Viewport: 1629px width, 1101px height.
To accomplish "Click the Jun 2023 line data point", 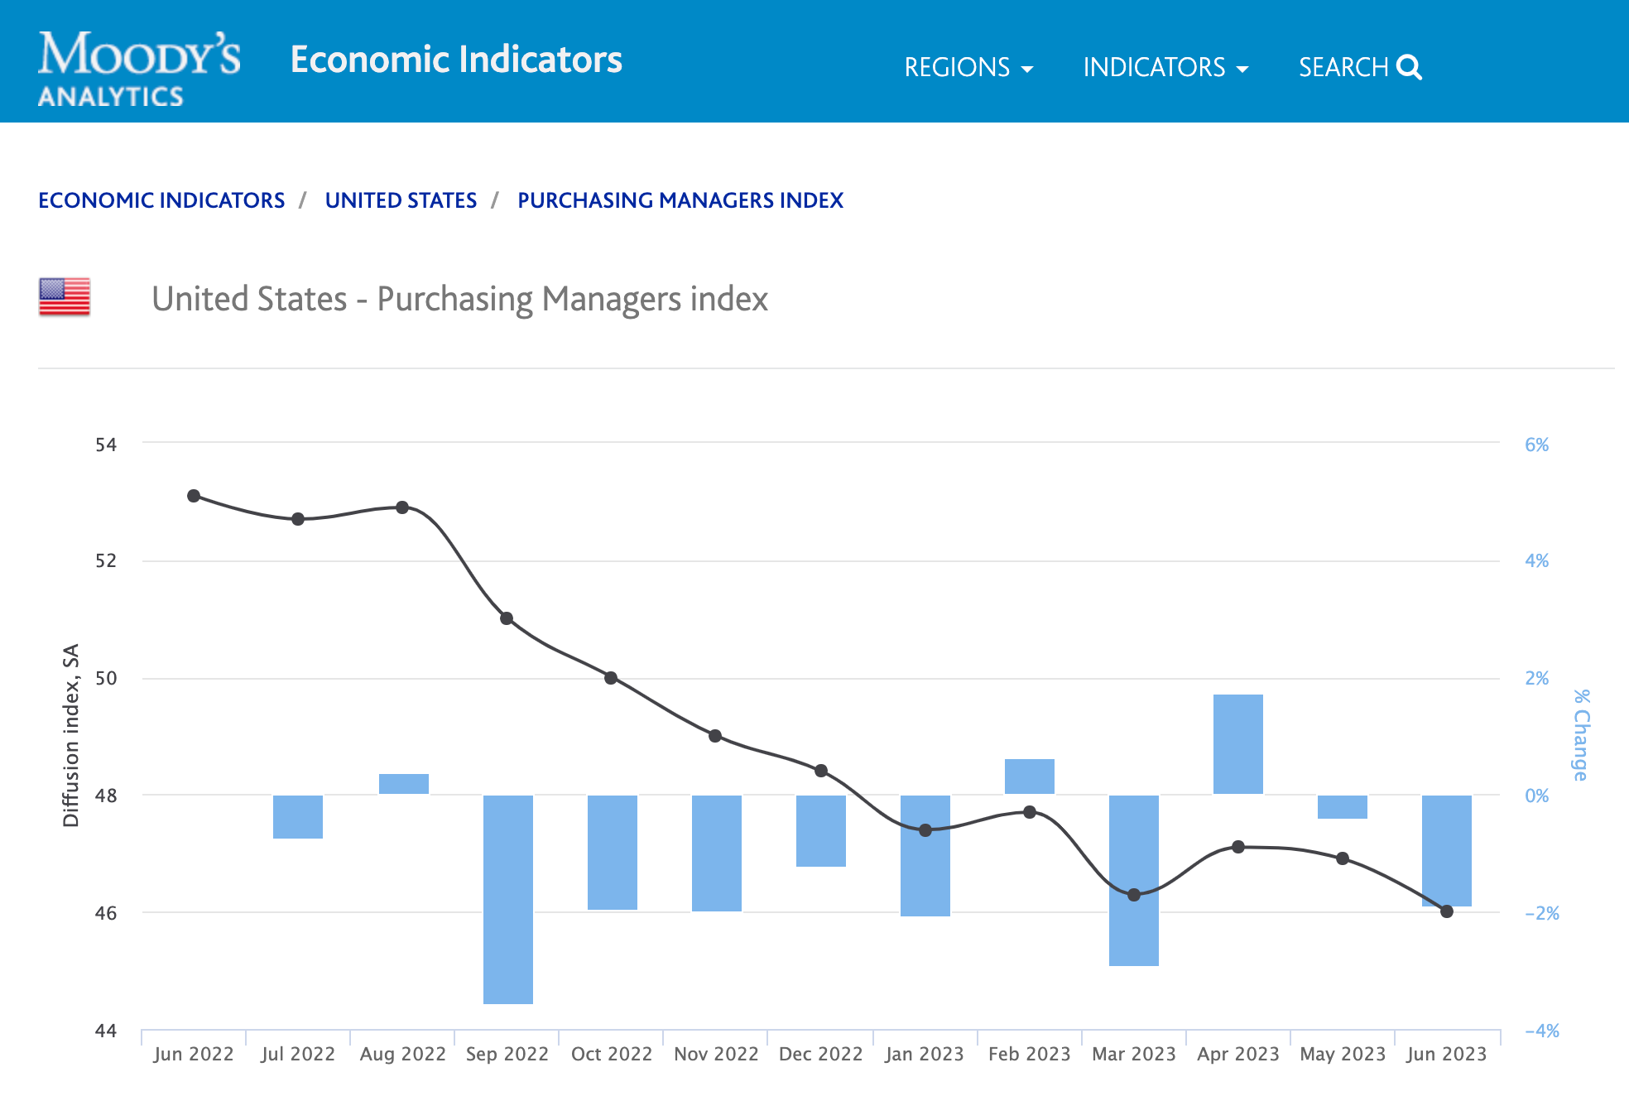I will (1447, 911).
